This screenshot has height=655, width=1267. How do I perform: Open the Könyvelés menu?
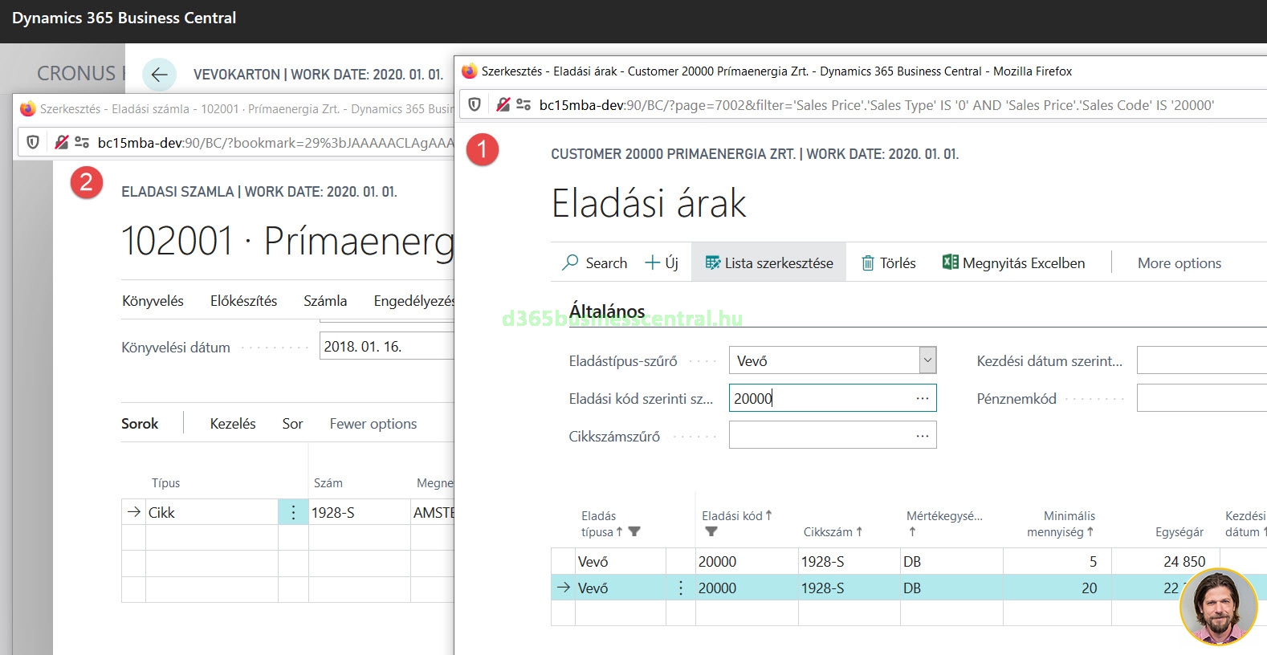[x=153, y=300]
